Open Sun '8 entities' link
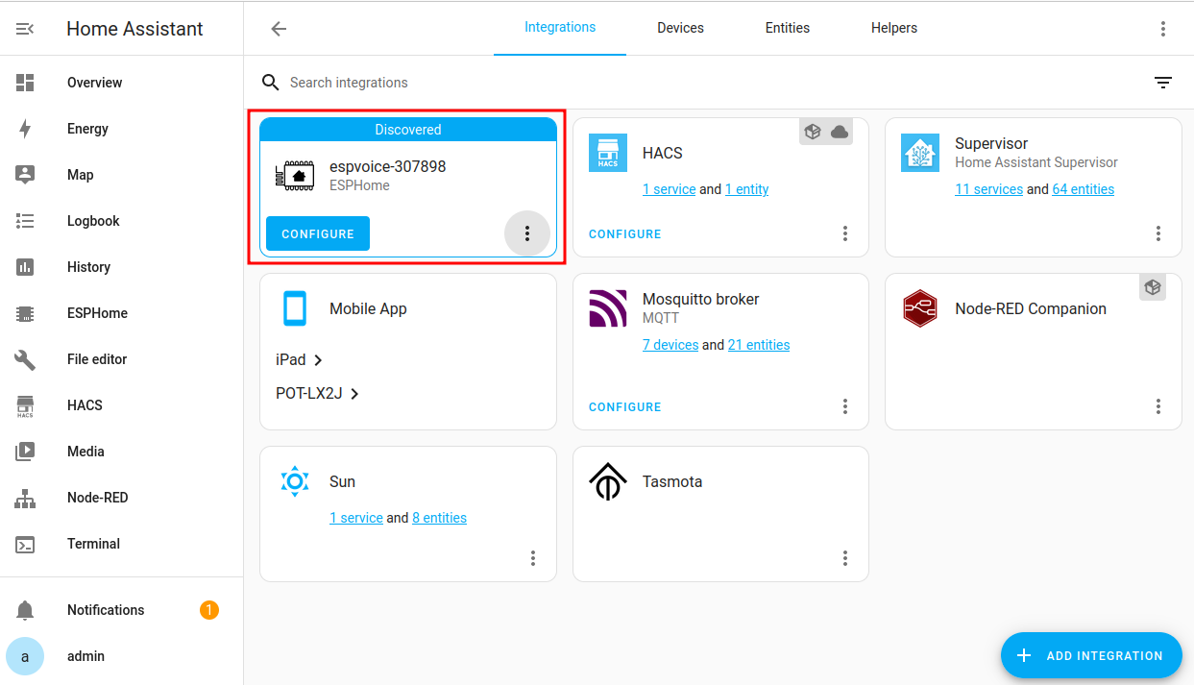1194x685 pixels. [x=439, y=518]
